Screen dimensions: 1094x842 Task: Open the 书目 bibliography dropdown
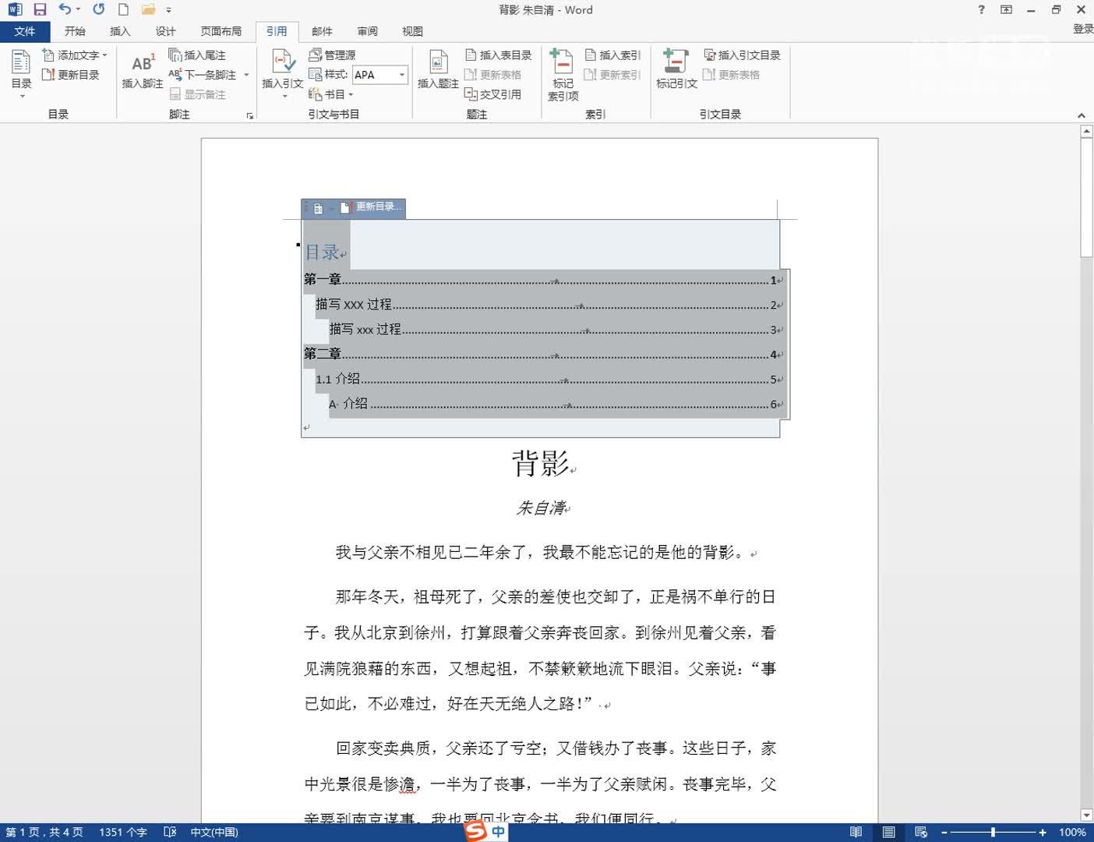point(334,94)
